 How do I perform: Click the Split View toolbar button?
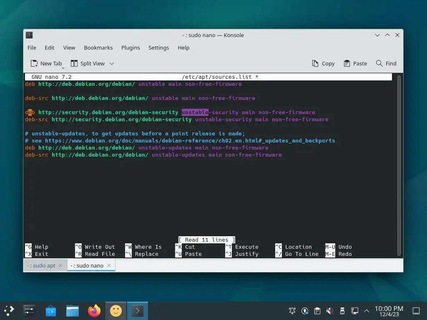88,63
